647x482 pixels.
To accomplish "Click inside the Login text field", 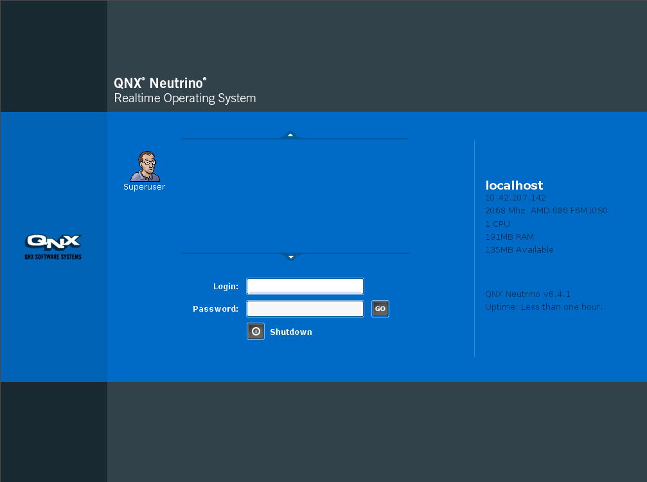I will click(x=305, y=287).
